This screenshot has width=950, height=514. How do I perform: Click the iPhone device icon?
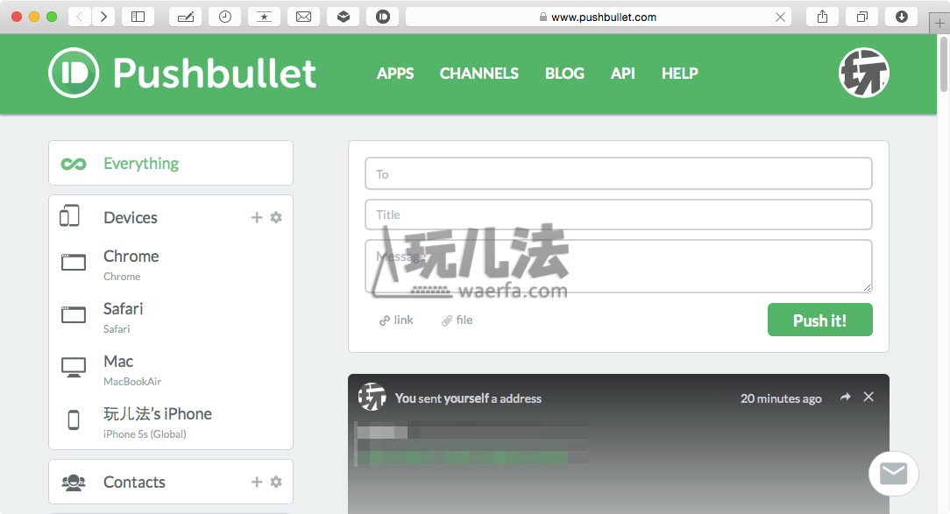point(74,419)
